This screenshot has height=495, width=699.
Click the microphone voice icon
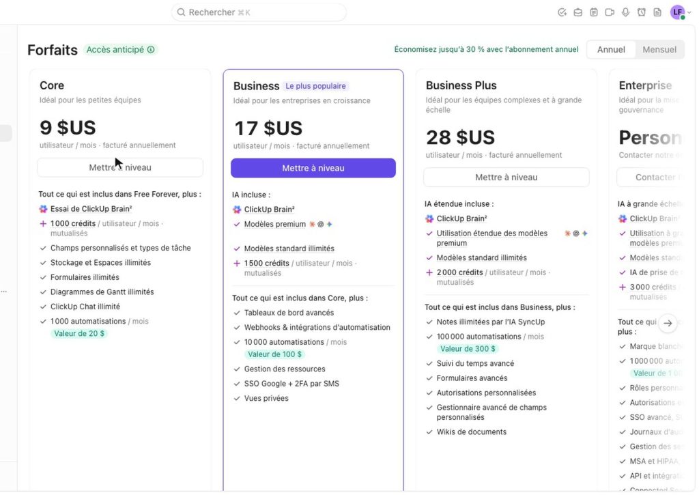[x=625, y=12]
